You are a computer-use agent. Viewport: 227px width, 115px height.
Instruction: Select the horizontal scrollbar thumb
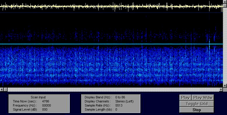[6, 90]
